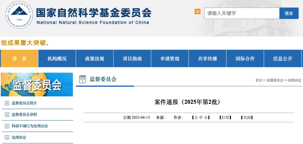Set font size to 中
Viewport: 303px width, 144px height.
click(x=201, y=118)
